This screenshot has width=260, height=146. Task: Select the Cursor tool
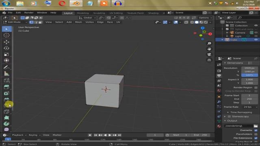(6, 35)
